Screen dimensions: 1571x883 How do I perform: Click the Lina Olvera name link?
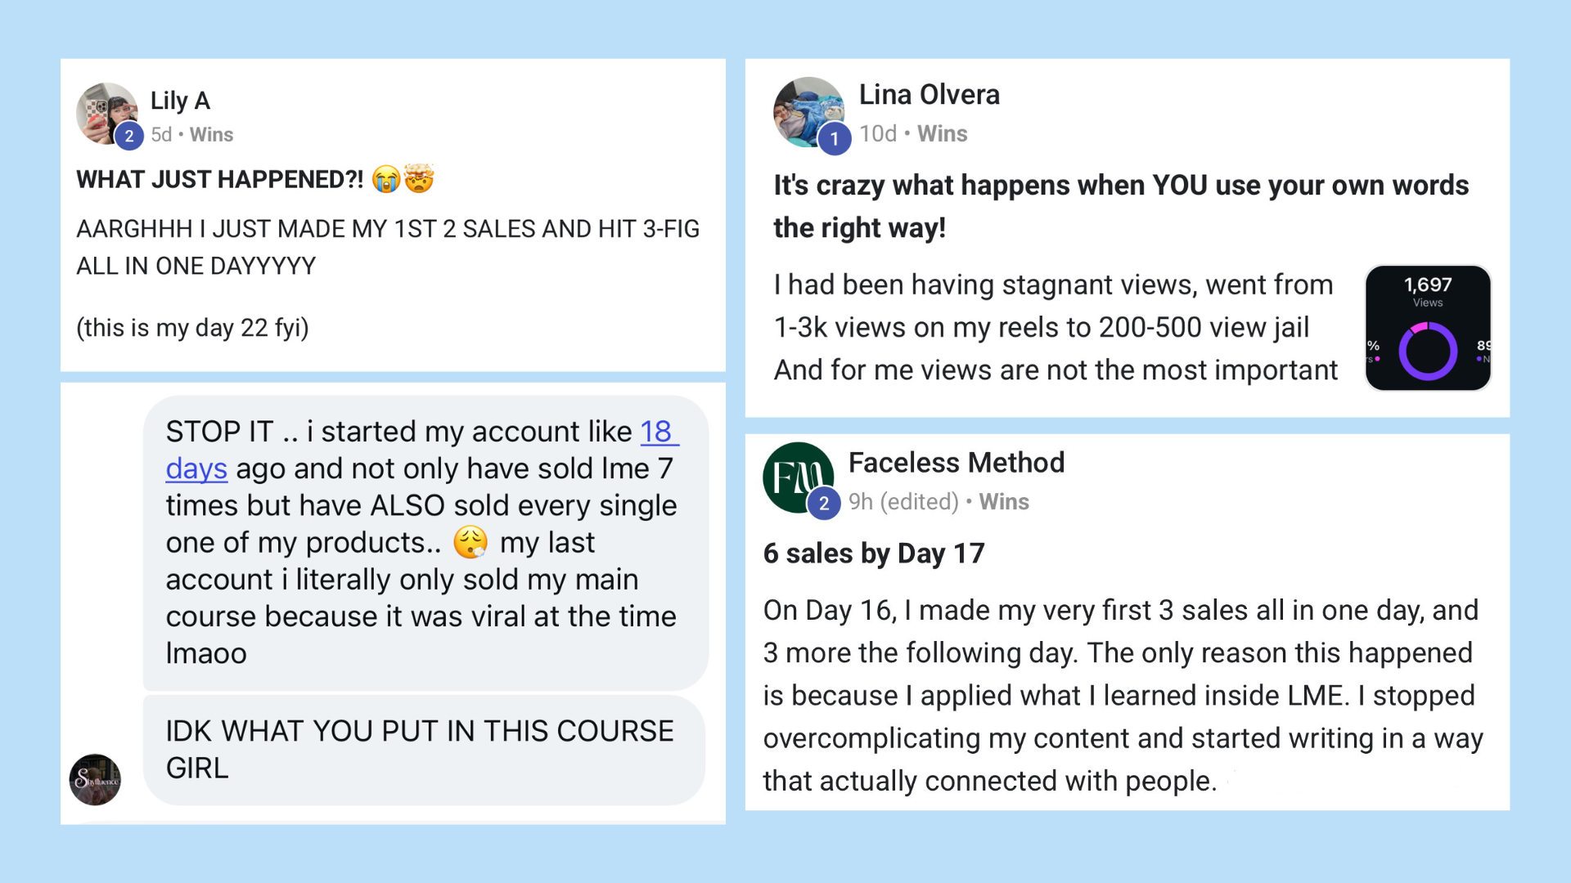929,95
